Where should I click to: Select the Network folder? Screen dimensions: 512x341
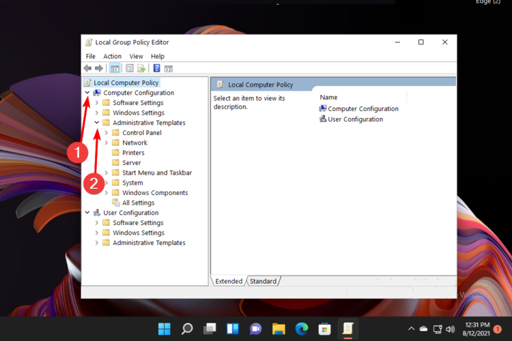coord(134,143)
